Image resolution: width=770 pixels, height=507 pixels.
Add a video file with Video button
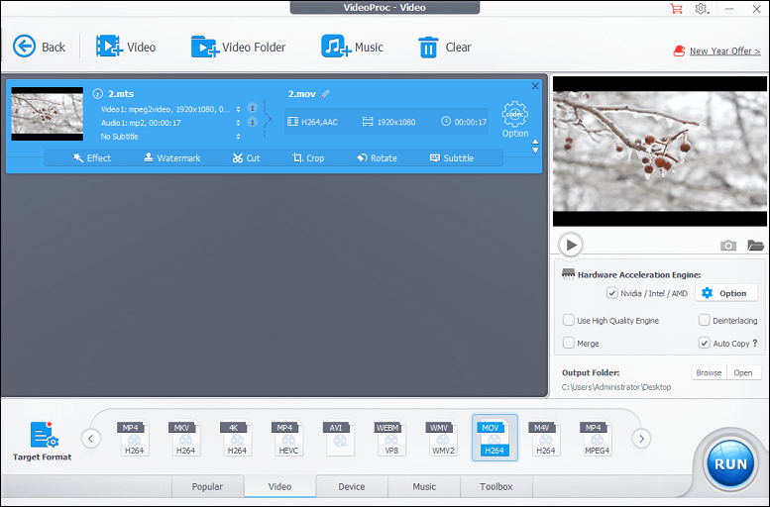(126, 48)
